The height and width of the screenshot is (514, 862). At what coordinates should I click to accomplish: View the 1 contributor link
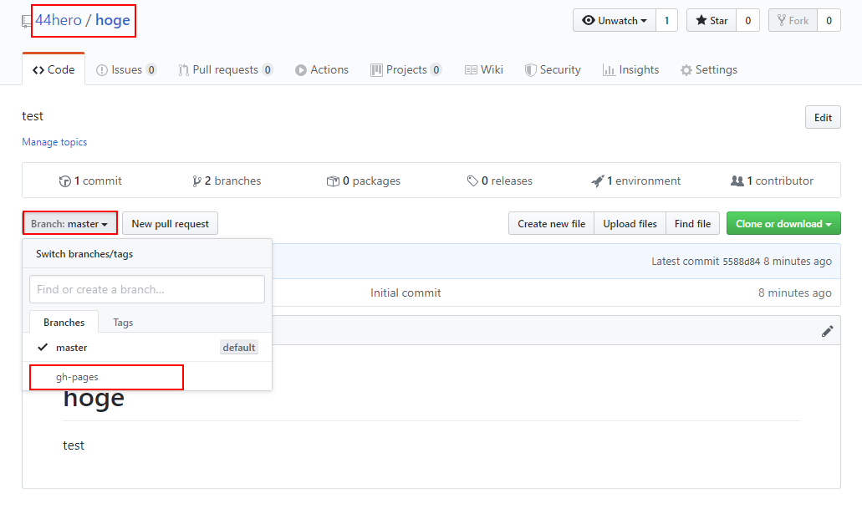pos(772,181)
